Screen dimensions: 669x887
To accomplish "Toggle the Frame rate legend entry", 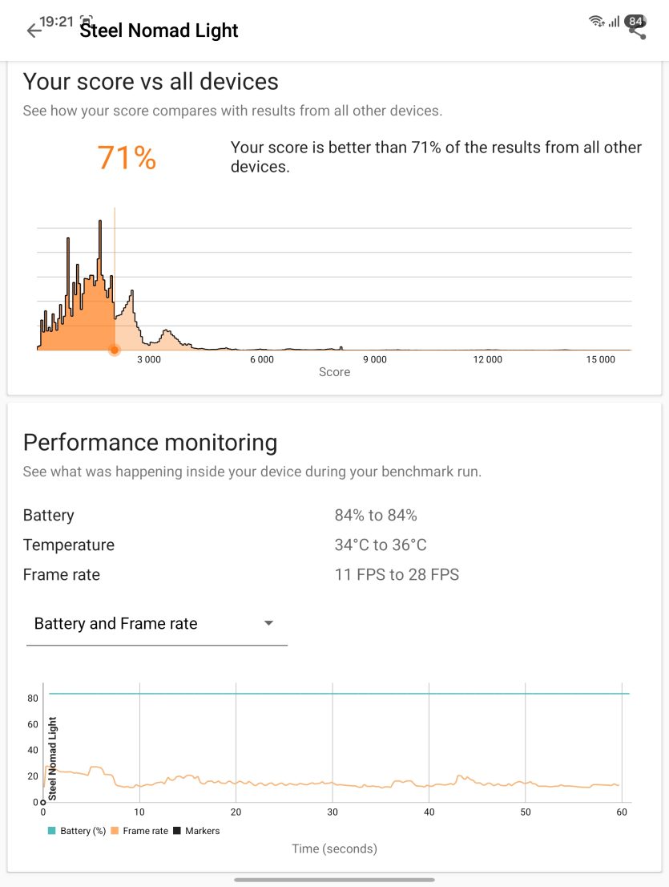I will click(139, 830).
